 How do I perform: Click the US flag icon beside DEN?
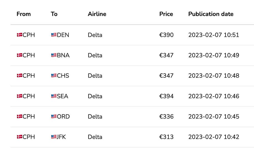point(54,35)
